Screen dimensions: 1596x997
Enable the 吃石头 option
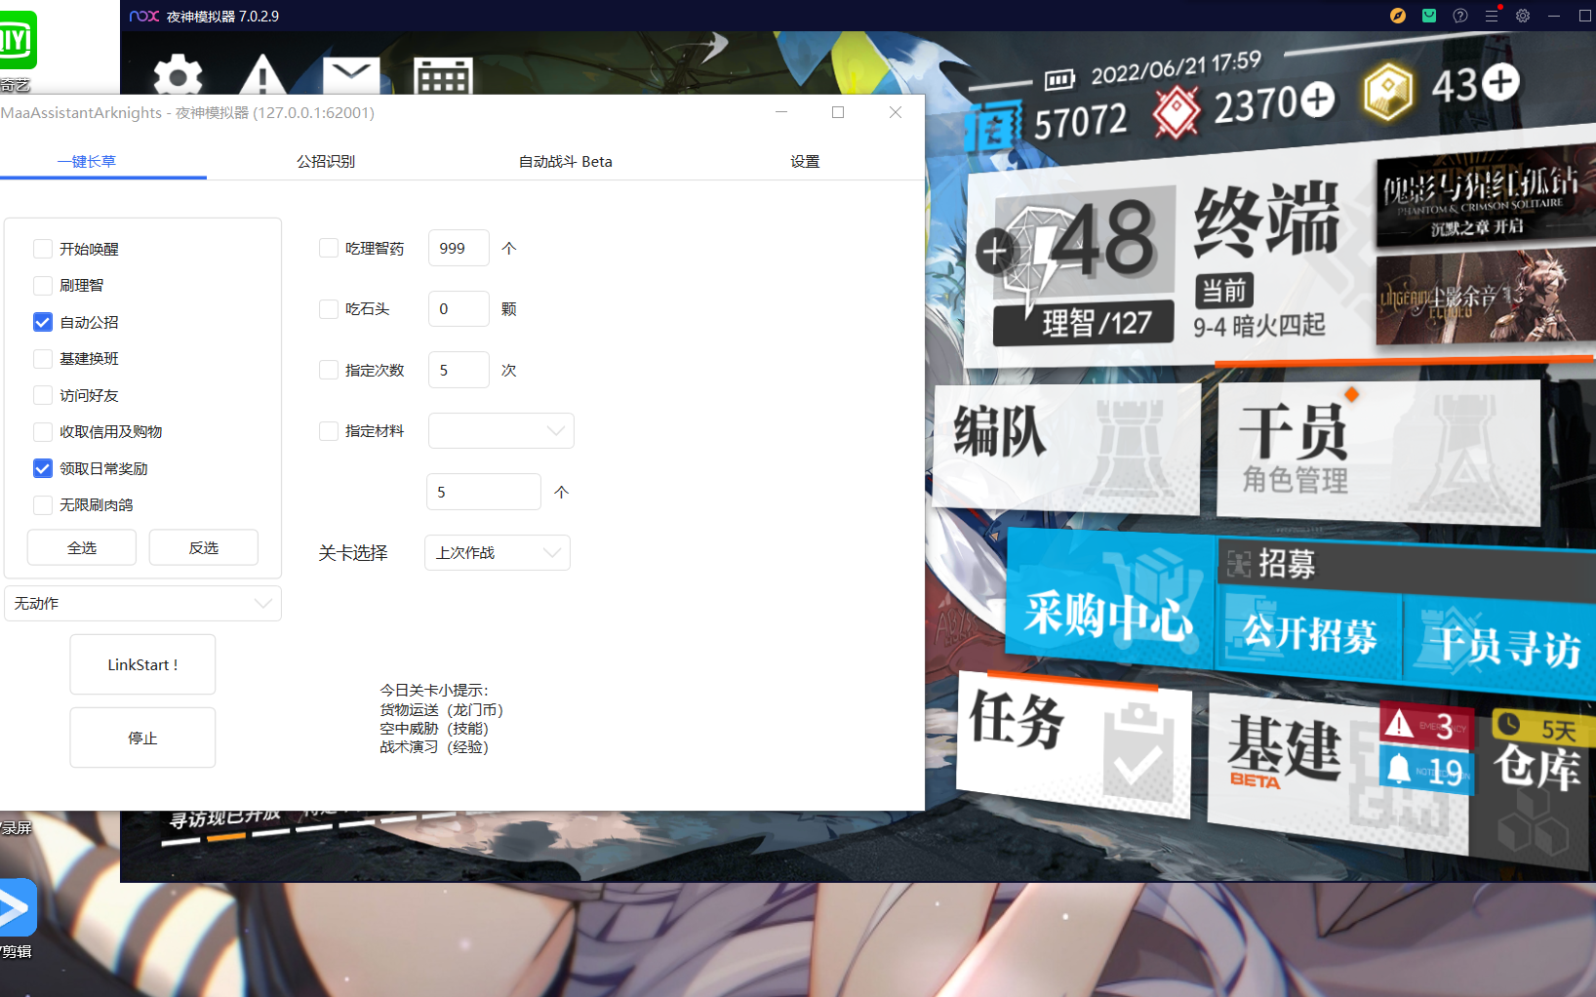tap(329, 308)
